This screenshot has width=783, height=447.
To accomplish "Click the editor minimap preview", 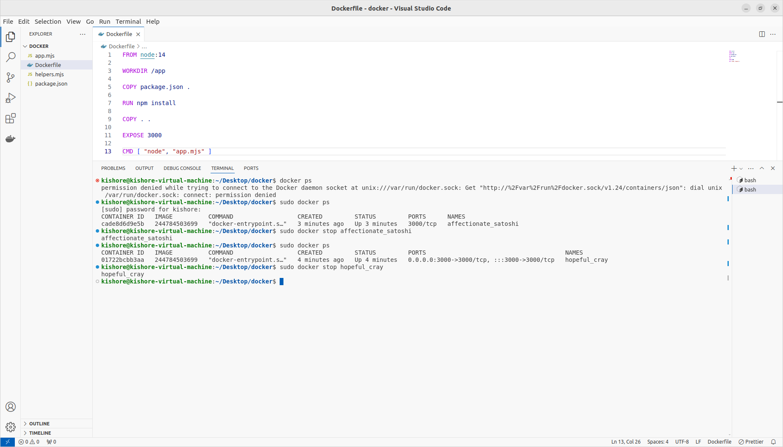I will click(734, 56).
